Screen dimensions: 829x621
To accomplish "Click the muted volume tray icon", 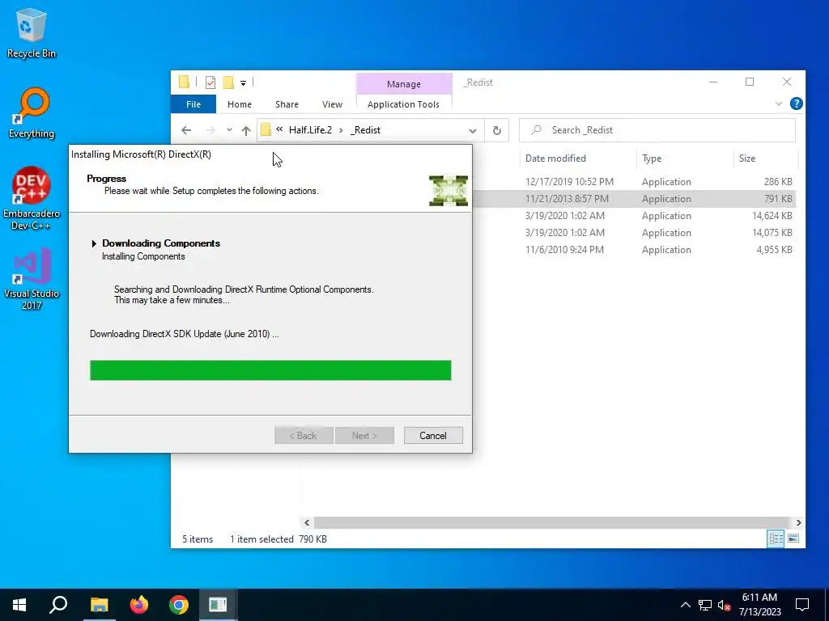I will coord(724,605).
